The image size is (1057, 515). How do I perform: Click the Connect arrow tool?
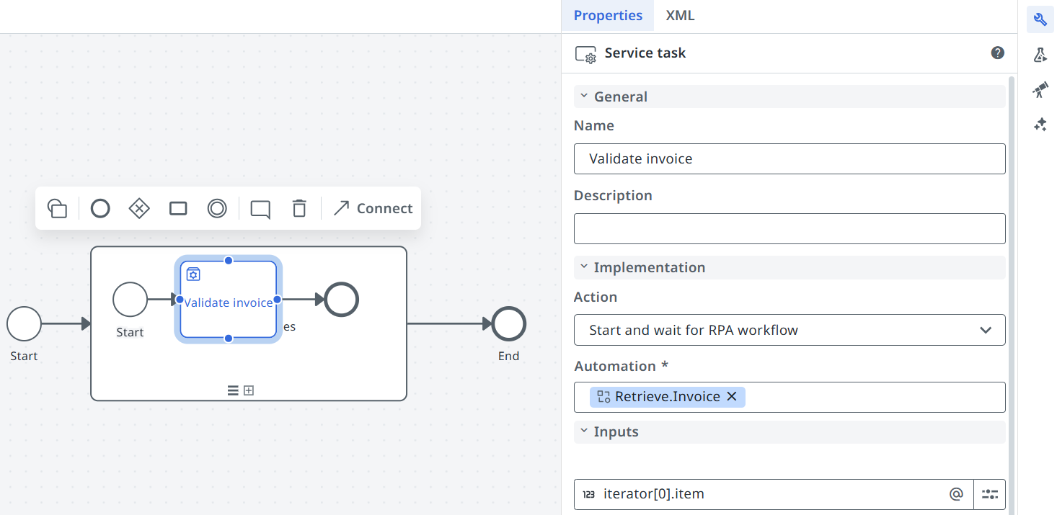click(x=373, y=208)
